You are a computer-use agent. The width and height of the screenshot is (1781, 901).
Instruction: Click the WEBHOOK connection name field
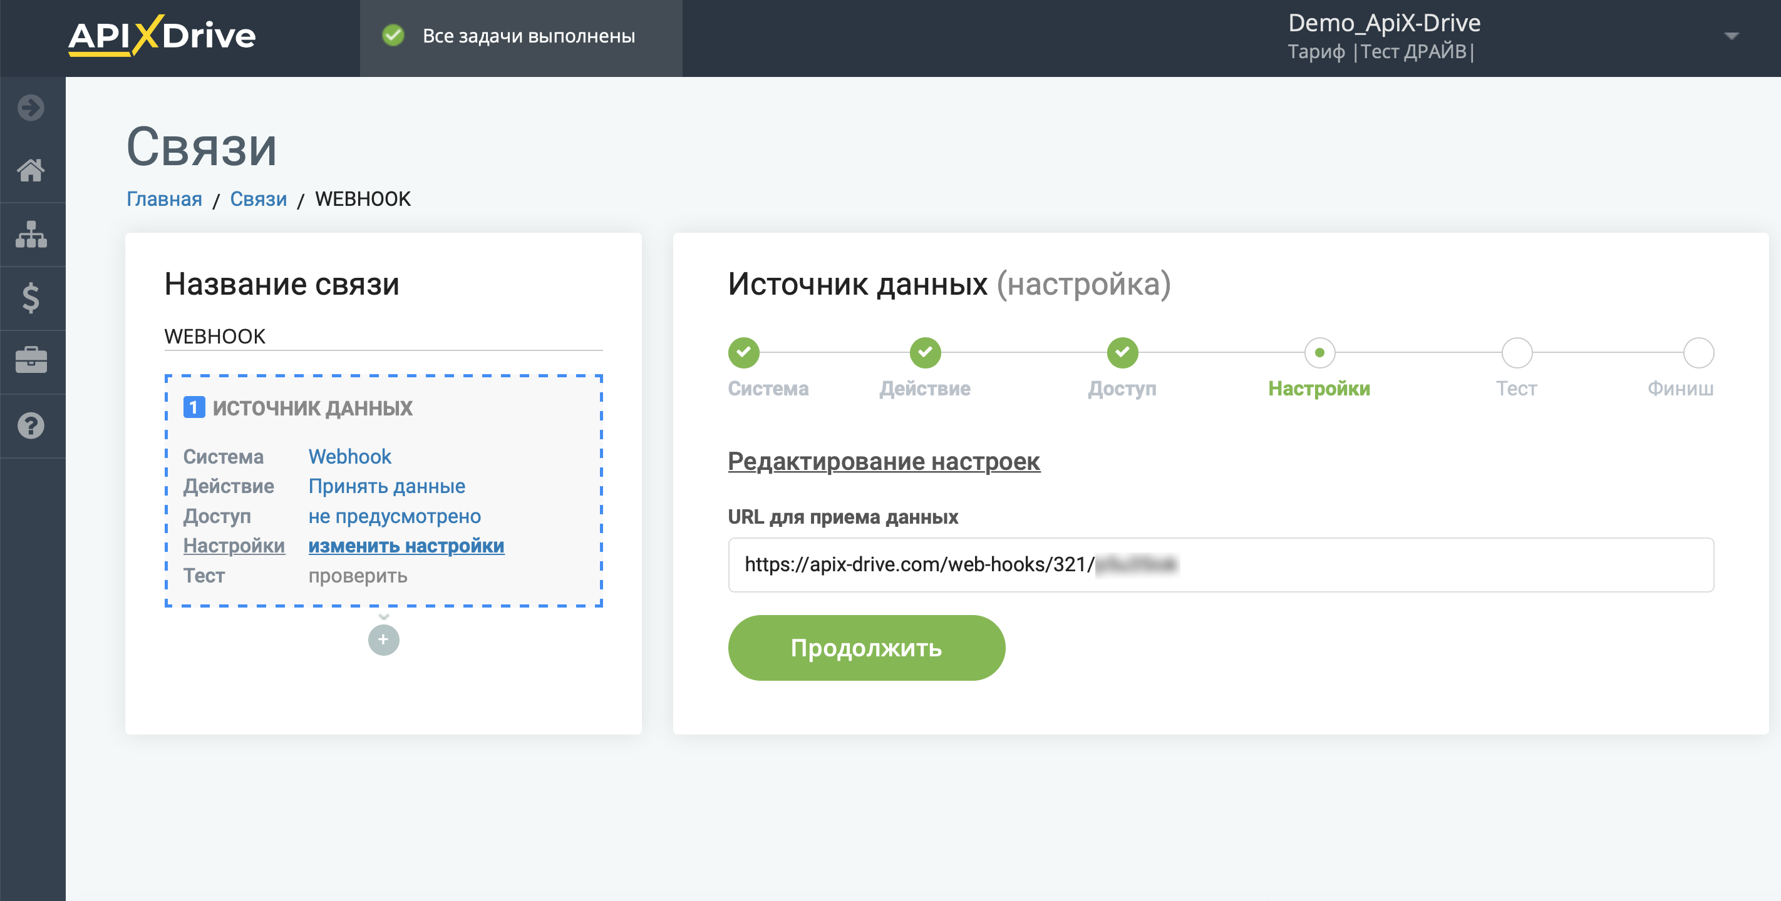tap(383, 337)
